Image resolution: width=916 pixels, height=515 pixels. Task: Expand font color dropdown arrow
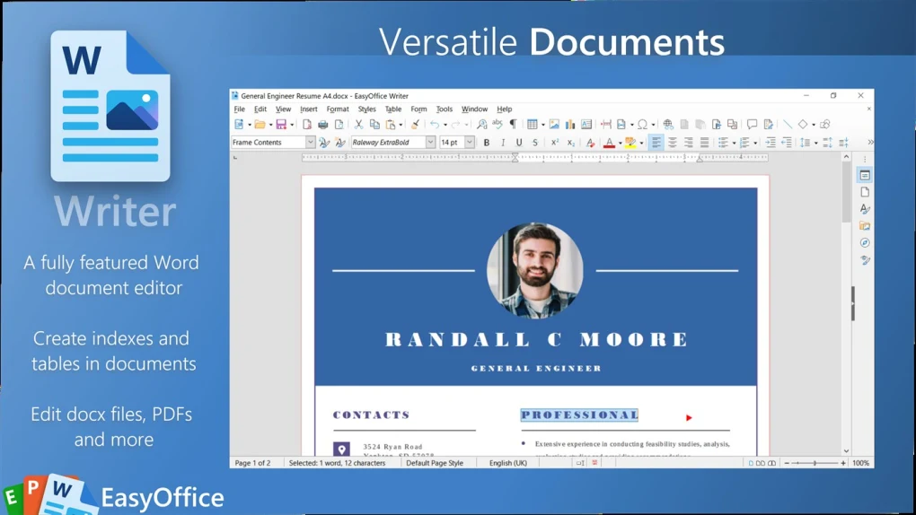click(x=620, y=143)
